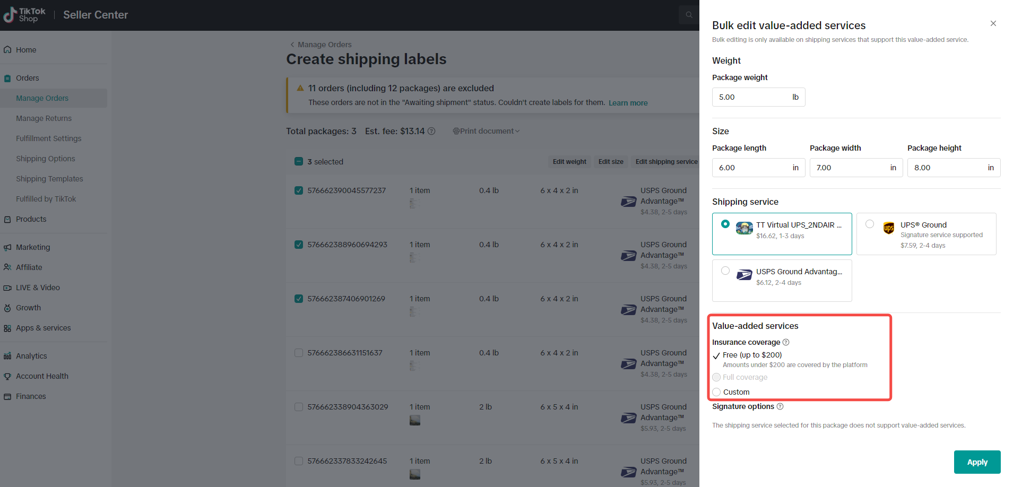The height and width of the screenshot is (487, 1013).
Task: Go back via Manage Orders chevron
Action: click(292, 45)
